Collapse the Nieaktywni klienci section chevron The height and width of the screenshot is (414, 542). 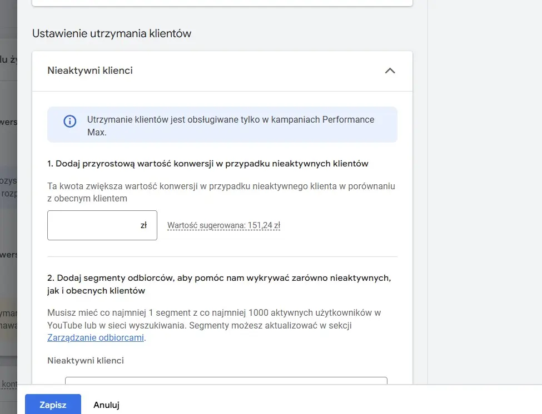pyautogui.click(x=390, y=71)
